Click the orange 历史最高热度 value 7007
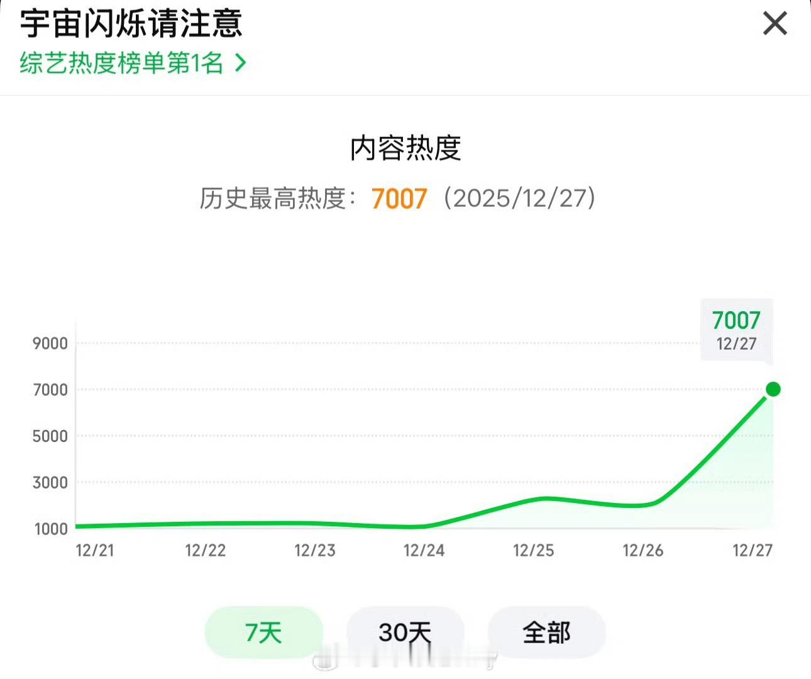This screenshot has width=811, height=679. tap(400, 199)
